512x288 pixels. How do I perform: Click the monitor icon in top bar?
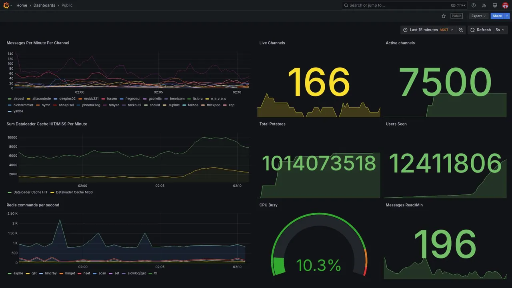[x=495, y=5]
